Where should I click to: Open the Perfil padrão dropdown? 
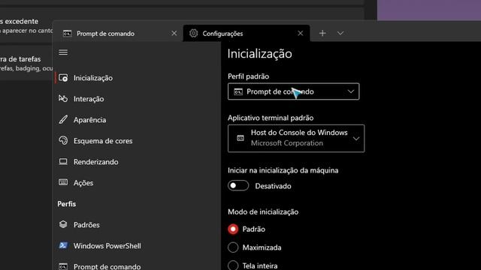tap(294, 91)
